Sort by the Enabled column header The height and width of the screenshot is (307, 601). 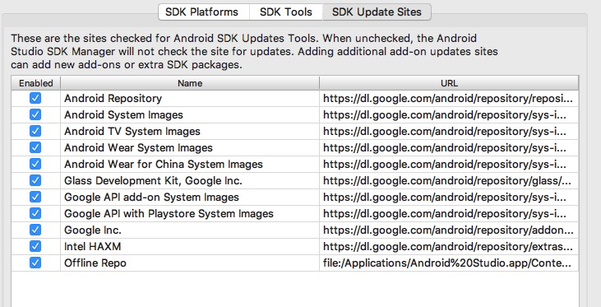(36, 83)
